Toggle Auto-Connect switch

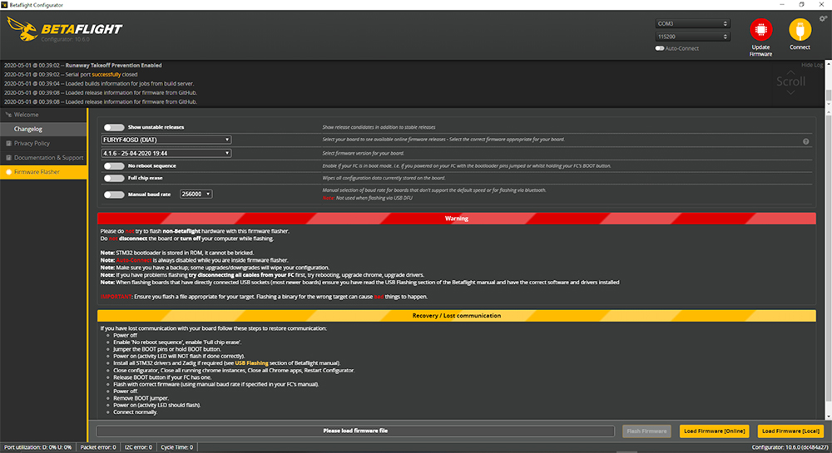tap(659, 48)
